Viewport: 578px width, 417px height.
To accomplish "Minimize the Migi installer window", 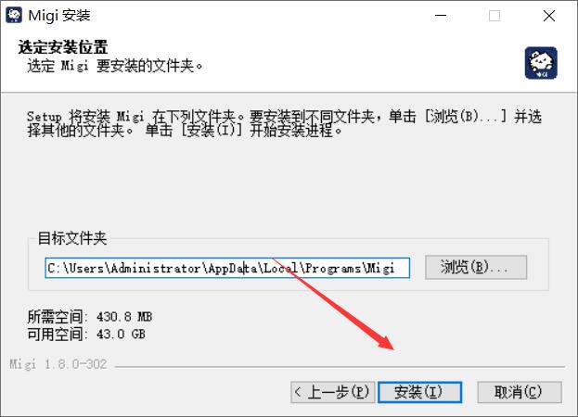I will click(x=441, y=16).
